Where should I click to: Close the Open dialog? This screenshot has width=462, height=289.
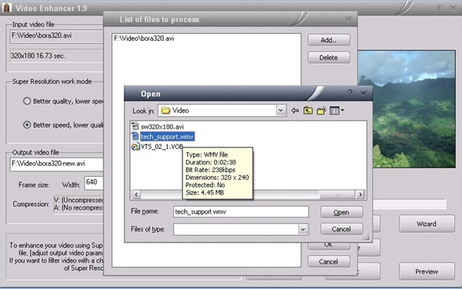(363, 94)
